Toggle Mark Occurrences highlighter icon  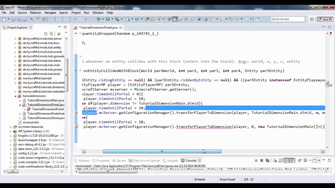pyautogui.click(x=175, y=19)
